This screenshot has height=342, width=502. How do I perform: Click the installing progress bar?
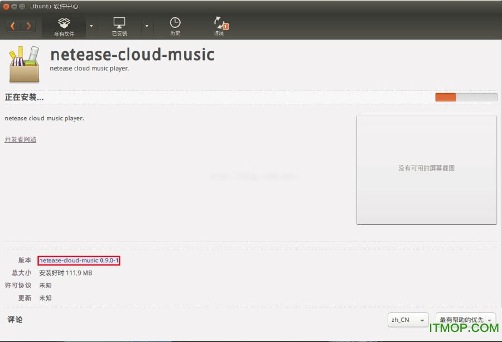click(466, 97)
